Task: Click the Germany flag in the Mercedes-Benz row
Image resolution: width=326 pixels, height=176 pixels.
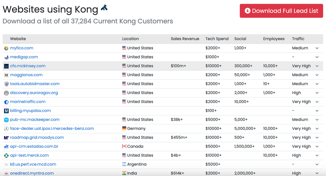Action: click(124, 128)
